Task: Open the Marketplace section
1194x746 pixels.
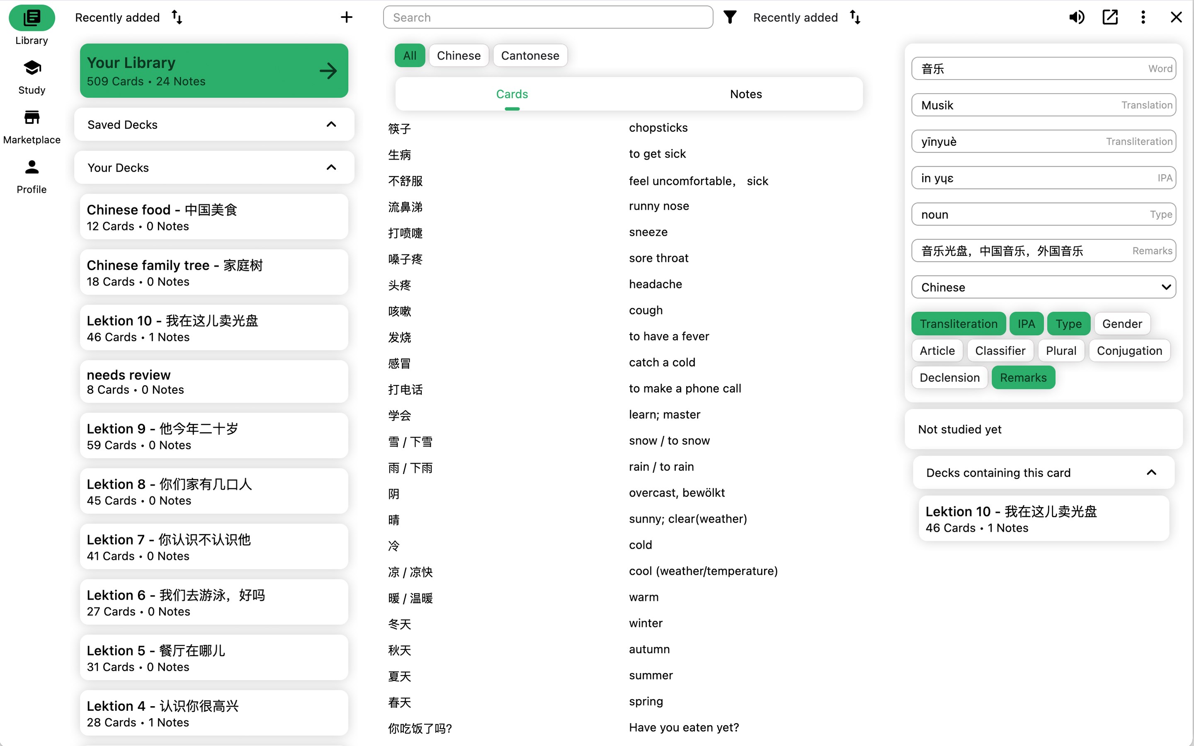Action: (x=32, y=127)
